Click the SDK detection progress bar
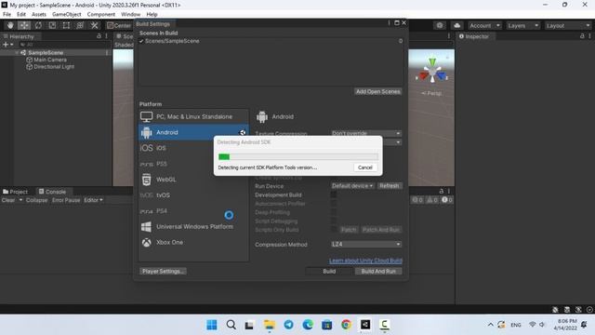 coord(297,156)
